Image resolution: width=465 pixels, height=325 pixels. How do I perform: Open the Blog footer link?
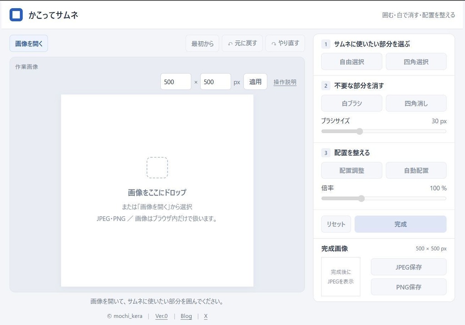click(186, 316)
